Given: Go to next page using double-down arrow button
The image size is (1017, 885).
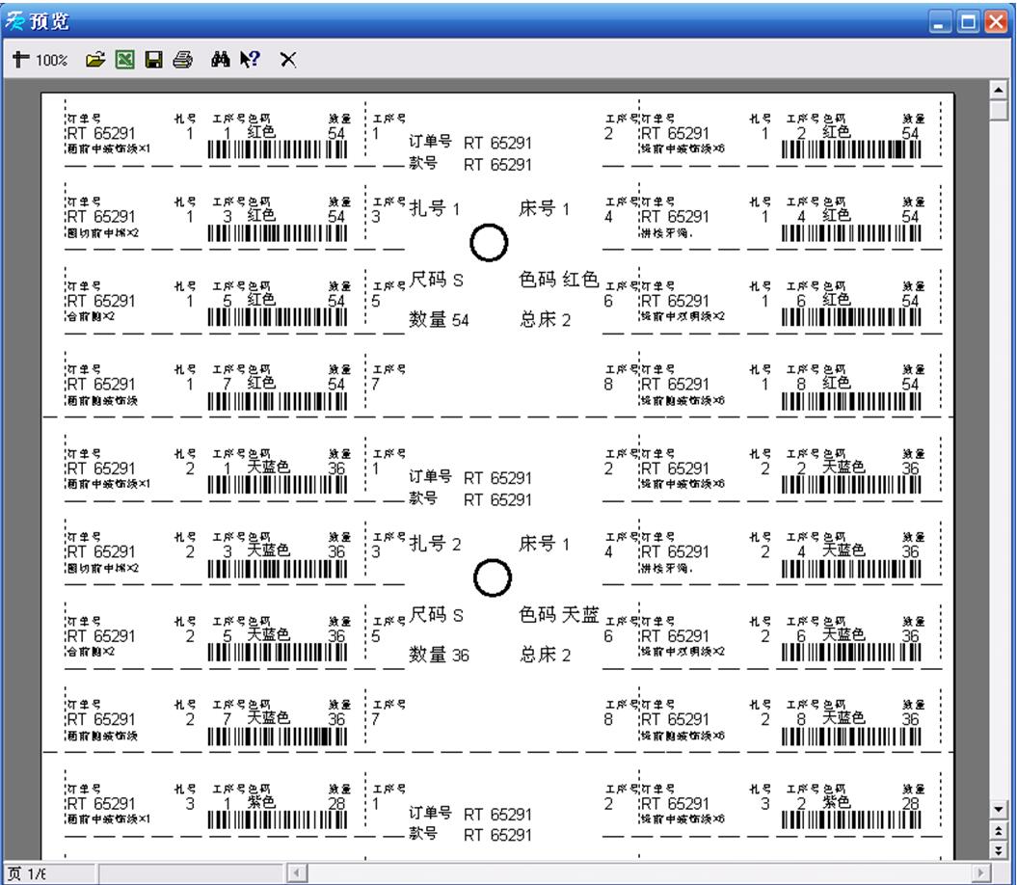Looking at the screenshot, I should click(1000, 848).
